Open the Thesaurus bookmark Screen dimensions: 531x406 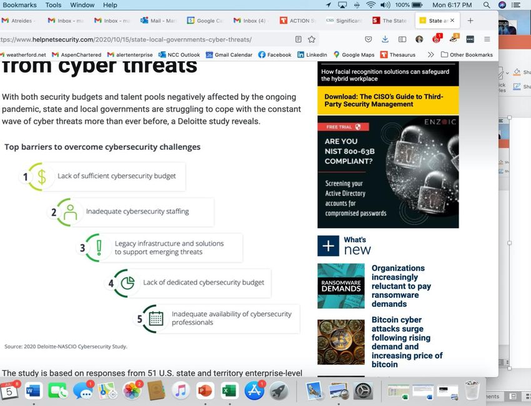pos(398,54)
